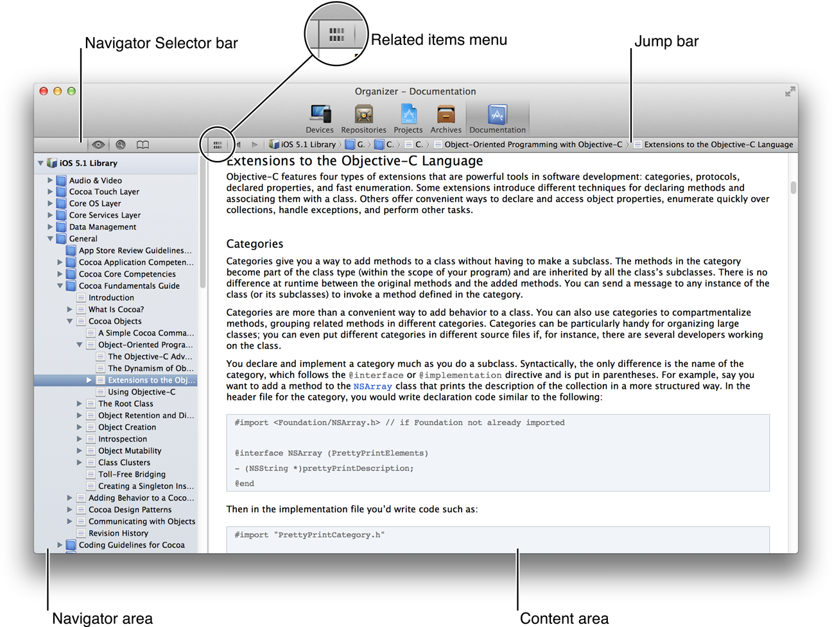Show the Bookmarks navigator book icon
832x627 pixels.
coord(143,145)
